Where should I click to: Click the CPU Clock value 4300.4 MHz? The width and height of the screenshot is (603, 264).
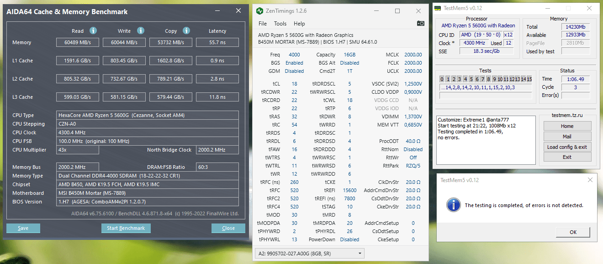tap(148, 132)
